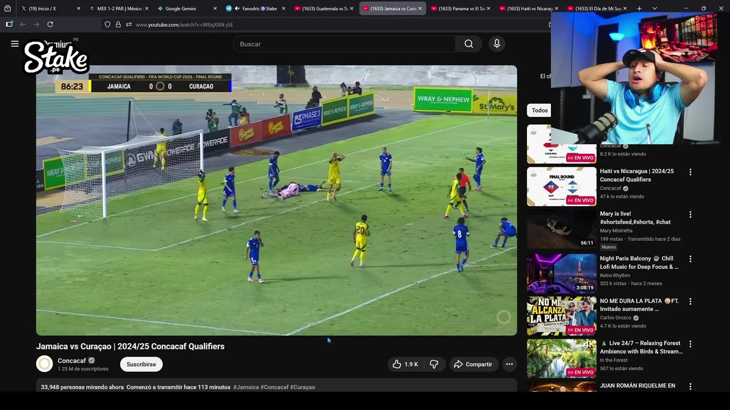Switch to the Panama vs El Salvador tab

(460, 9)
